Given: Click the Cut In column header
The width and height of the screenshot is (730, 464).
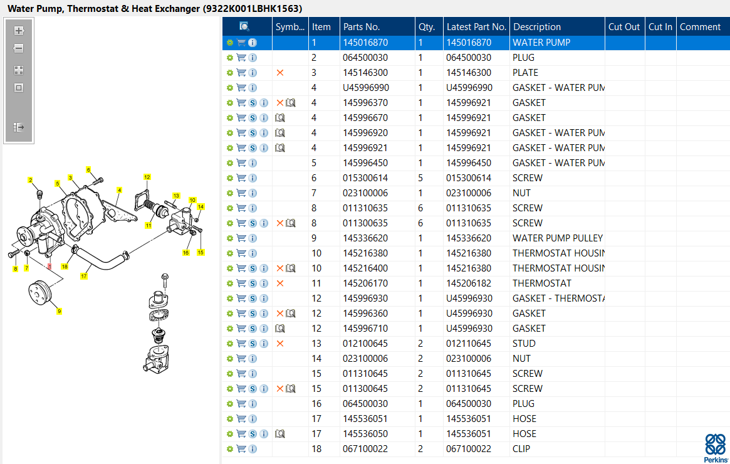Looking at the screenshot, I should pyautogui.click(x=660, y=26).
